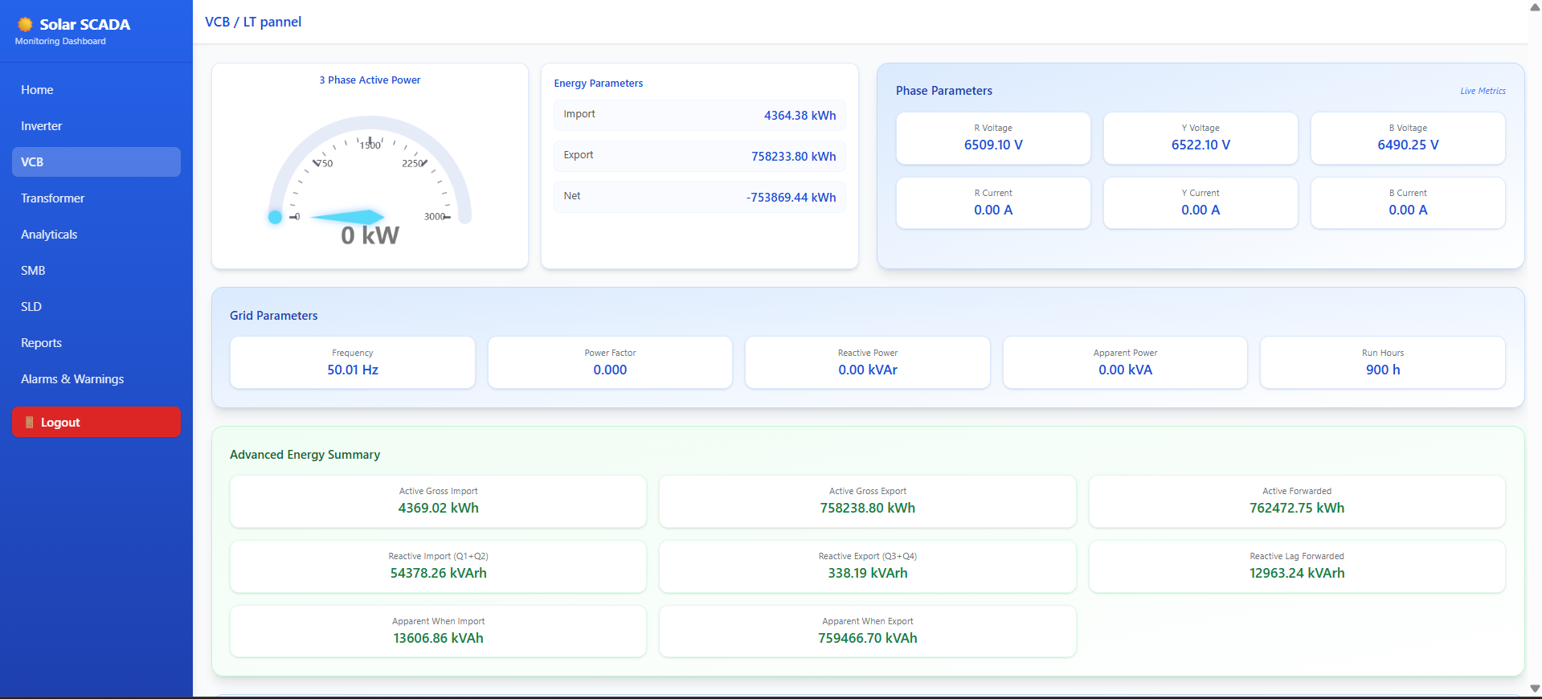1542x699 pixels.
Task: Click the gauge needle start dot
Action: pyautogui.click(x=275, y=217)
